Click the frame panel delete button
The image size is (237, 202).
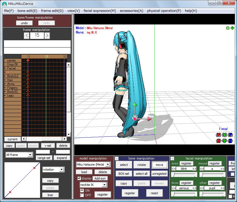coord(63,146)
